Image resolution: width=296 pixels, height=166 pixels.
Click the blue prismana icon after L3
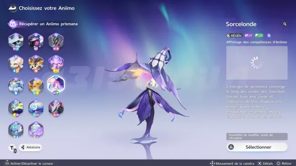269,35
